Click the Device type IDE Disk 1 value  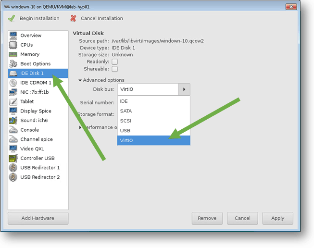[123, 48]
